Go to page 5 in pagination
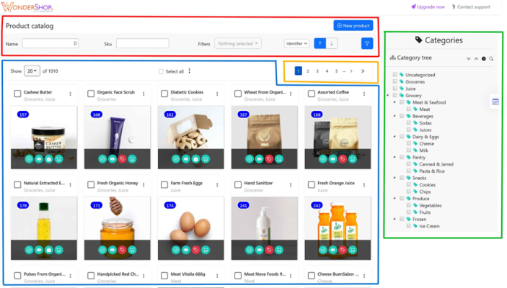Screen dimensions: 507x288 click(336, 71)
